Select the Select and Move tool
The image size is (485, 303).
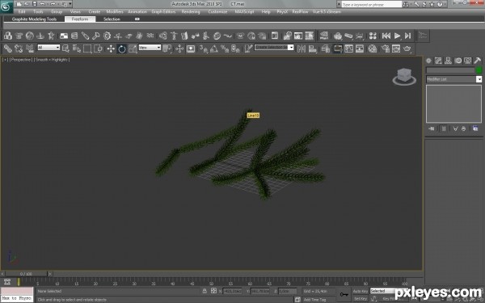point(111,48)
